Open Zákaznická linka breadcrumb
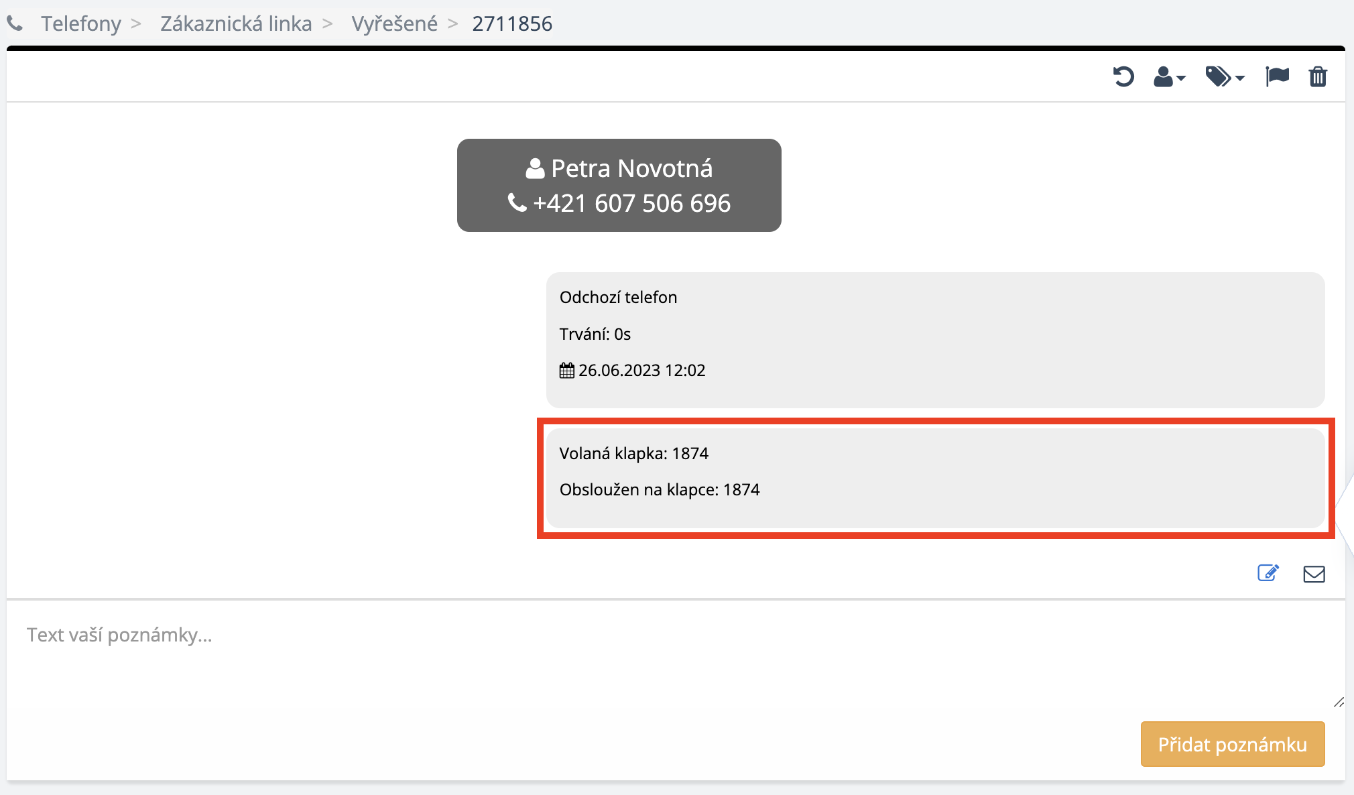The width and height of the screenshot is (1354, 795). coord(236,24)
